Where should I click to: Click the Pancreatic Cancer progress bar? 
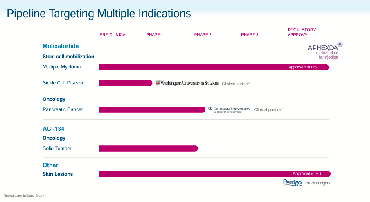tap(152, 109)
